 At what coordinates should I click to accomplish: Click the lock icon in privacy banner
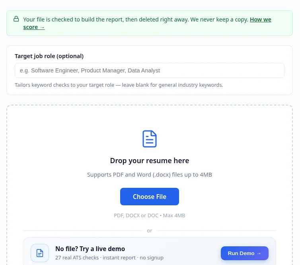click(16, 19)
